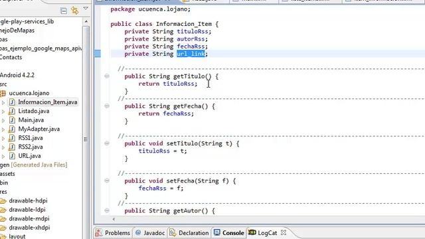Select MyAdapter.java file
Image resolution: width=425 pixels, height=239 pixels.
(x=39, y=129)
